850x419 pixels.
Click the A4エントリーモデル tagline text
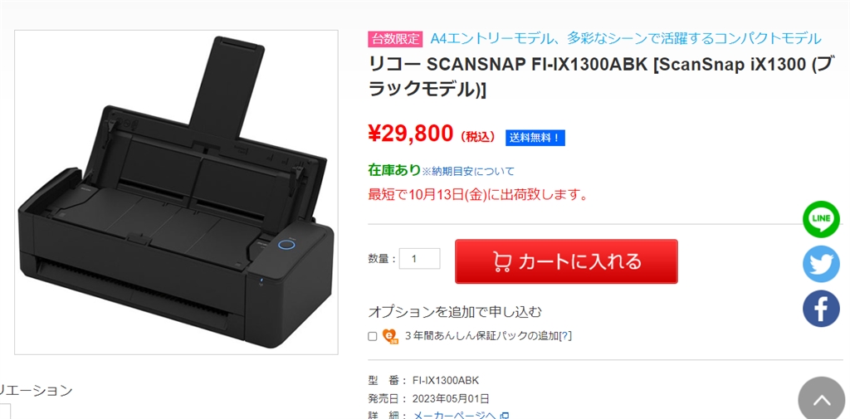point(626,38)
